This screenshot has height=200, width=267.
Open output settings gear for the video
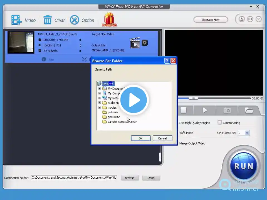point(145,43)
